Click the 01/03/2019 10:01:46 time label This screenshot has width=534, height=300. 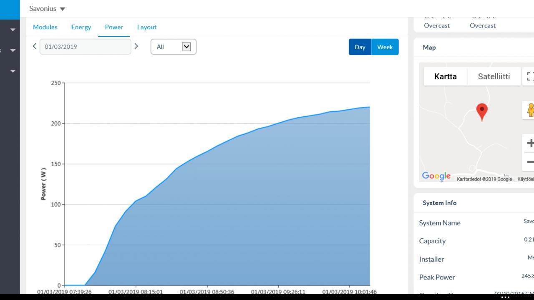point(350,292)
